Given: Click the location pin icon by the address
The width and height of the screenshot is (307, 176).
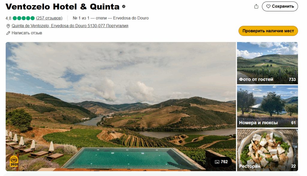Looking at the screenshot, I should point(8,26).
